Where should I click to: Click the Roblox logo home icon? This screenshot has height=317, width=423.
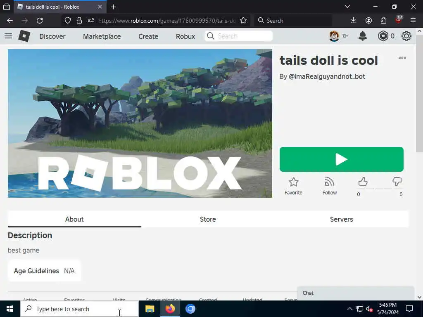click(24, 36)
